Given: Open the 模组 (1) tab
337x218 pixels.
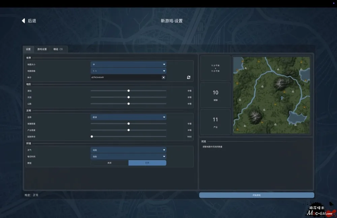Looking at the screenshot, I should coord(58,49).
